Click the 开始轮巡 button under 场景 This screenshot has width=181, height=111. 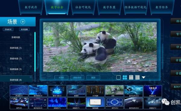[8, 29]
